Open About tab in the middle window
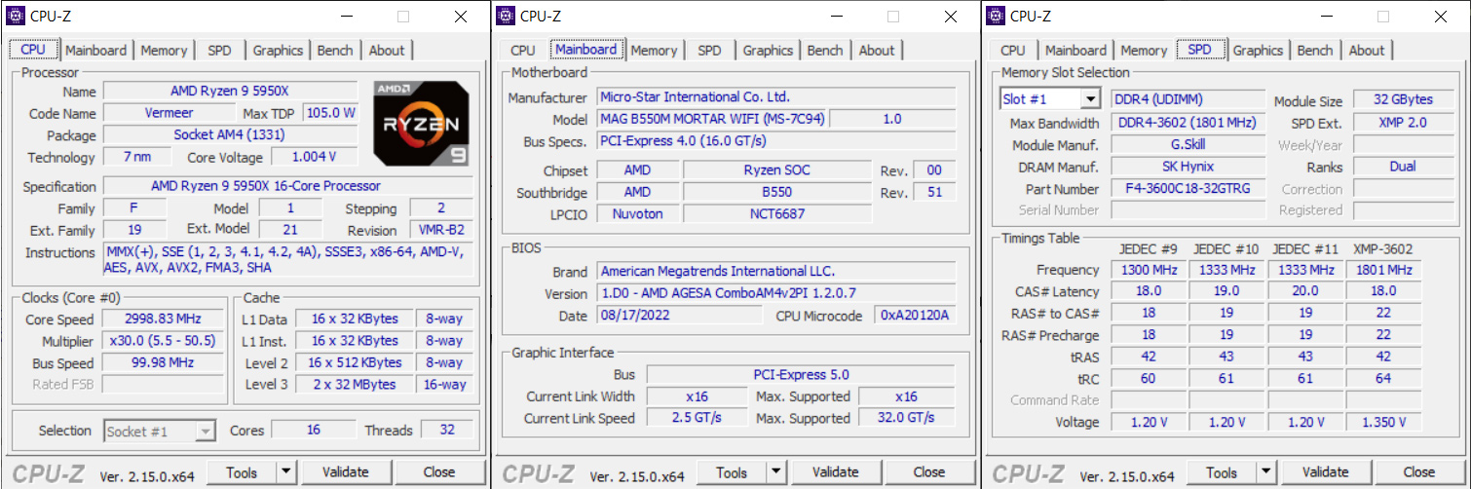1471x489 pixels. [877, 51]
